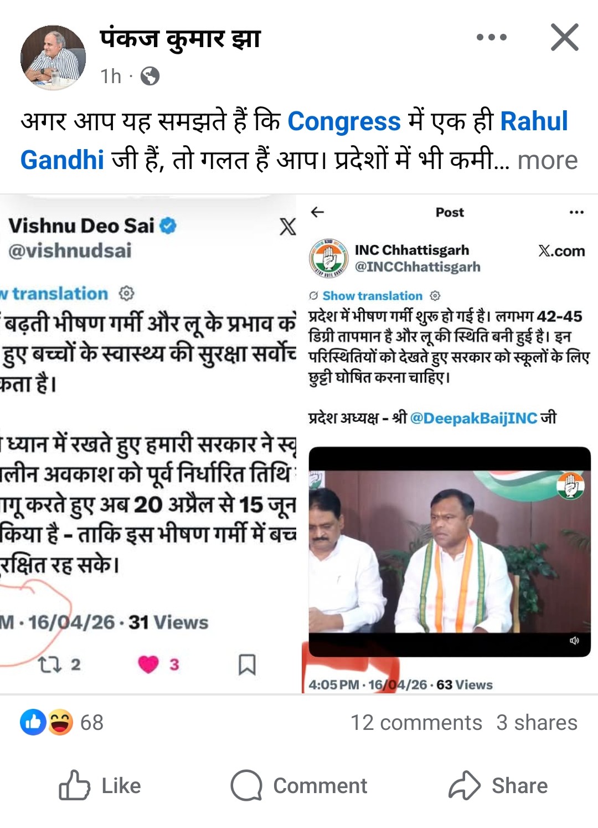Open the three-dot post options menu

(491, 38)
